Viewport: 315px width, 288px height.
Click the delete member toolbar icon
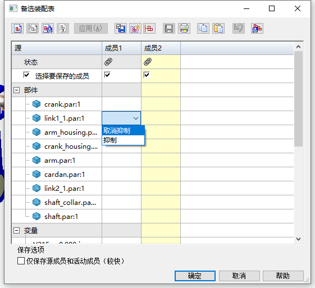[33, 28]
